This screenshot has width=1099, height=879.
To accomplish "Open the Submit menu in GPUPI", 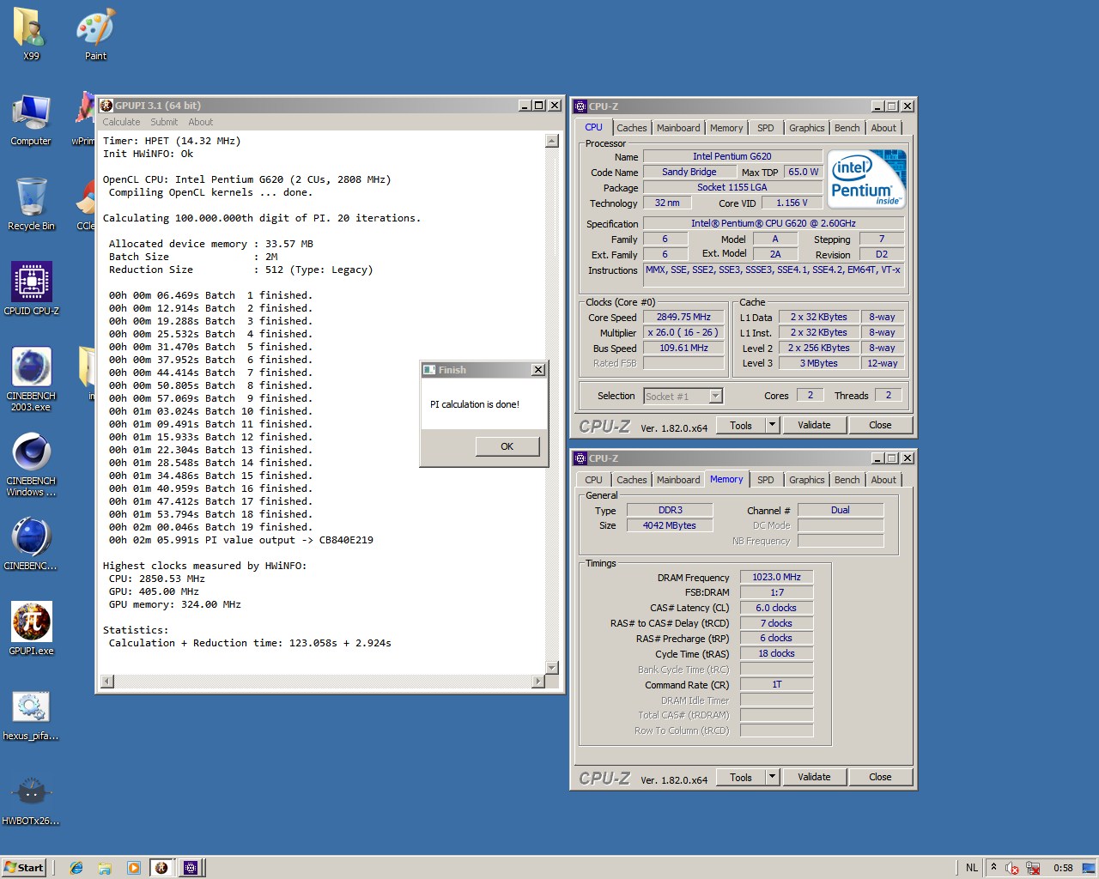I will click(x=164, y=122).
